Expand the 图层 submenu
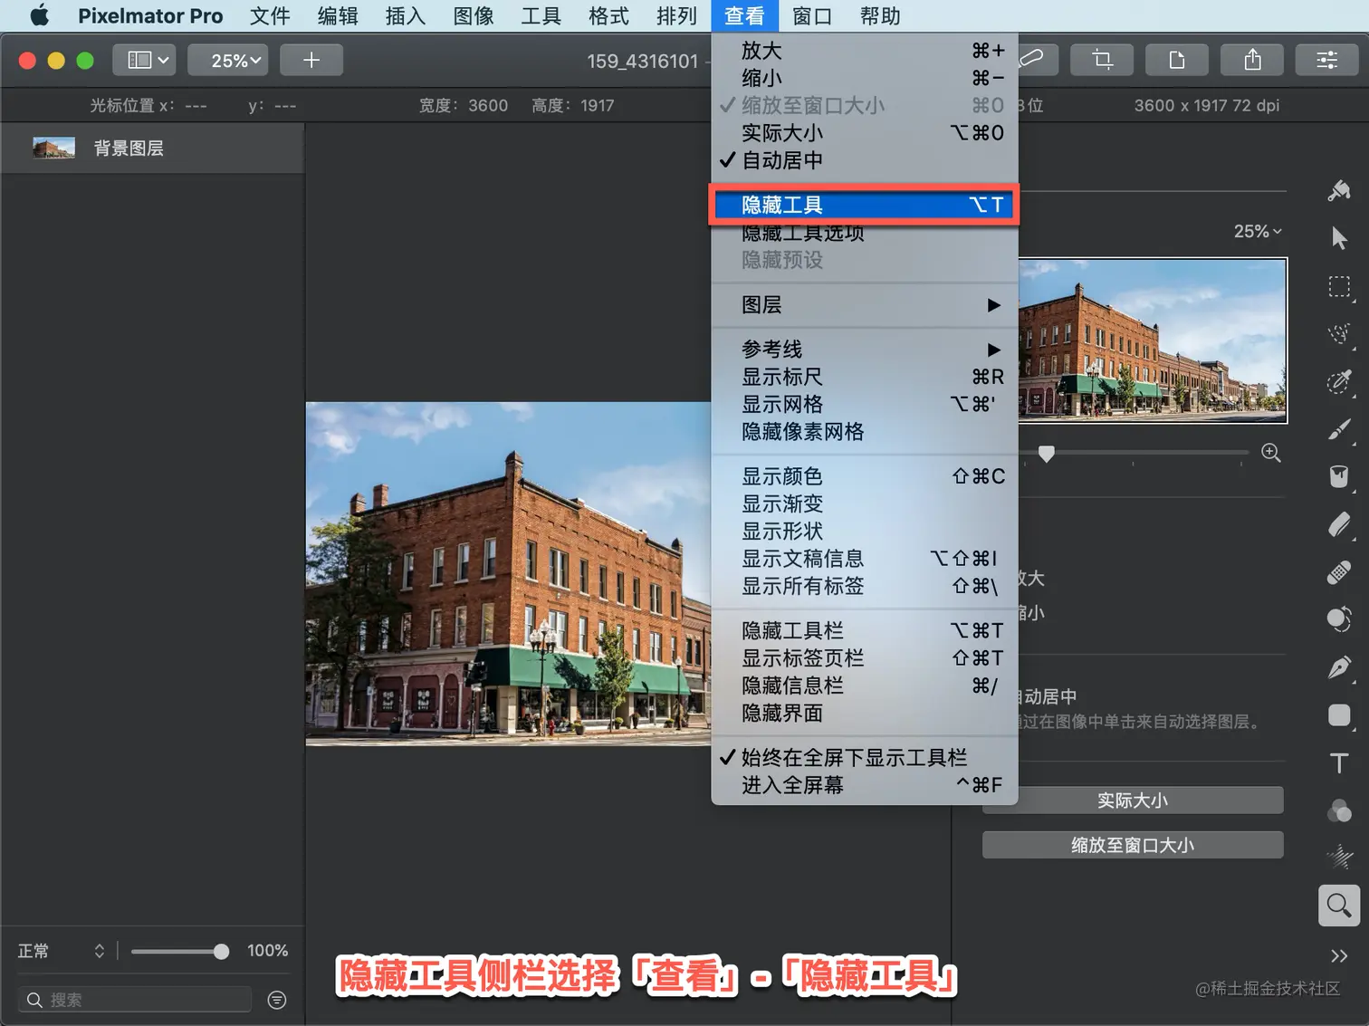 pos(865,305)
